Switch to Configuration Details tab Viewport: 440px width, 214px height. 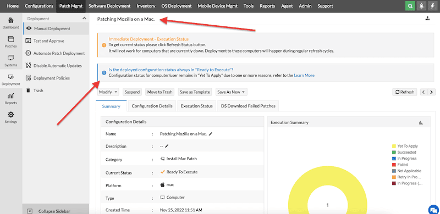[152, 106]
